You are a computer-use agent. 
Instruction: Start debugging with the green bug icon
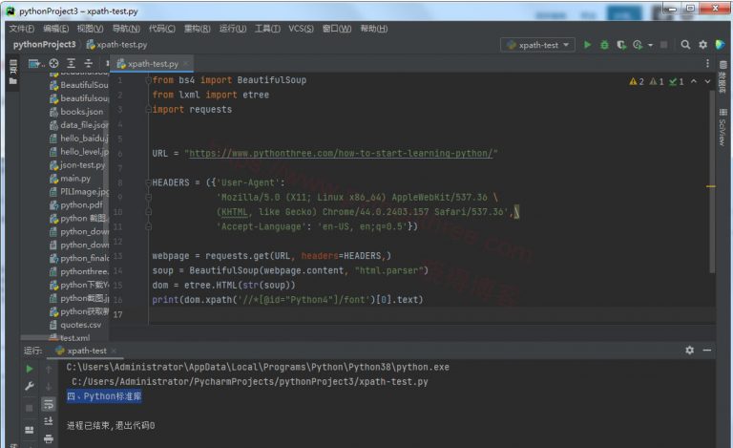tap(604, 45)
